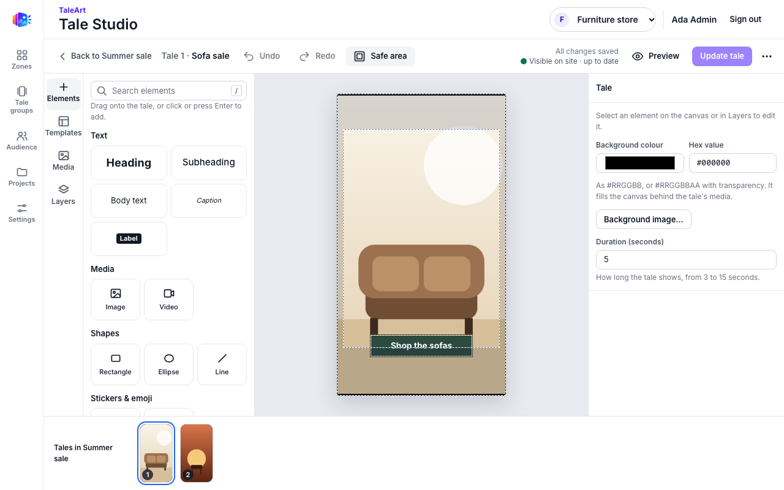
Task: Add an Ellipse shape element
Action: [168, 364]
